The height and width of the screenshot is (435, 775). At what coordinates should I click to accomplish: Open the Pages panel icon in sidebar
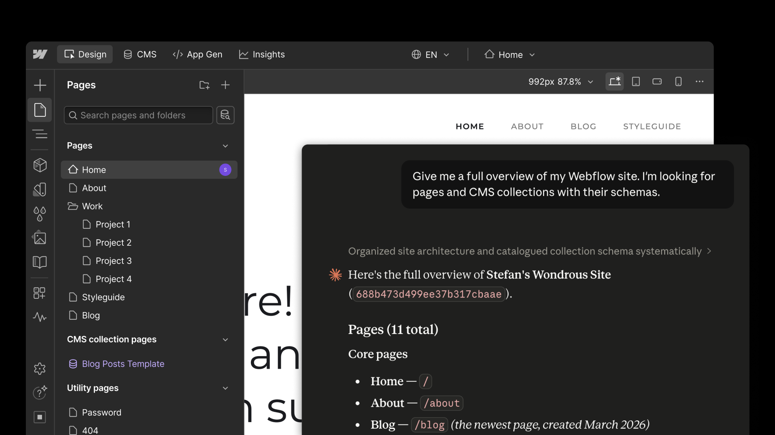(x=40, y=110)
